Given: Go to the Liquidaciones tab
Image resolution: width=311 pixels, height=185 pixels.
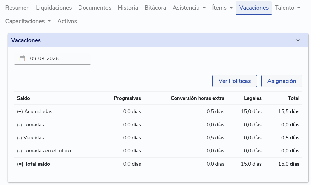Looking at the screenshot, I should point(54,8).
